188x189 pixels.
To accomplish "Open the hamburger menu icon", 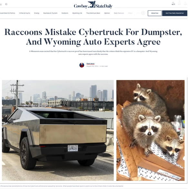I will (x=1, y=4).
